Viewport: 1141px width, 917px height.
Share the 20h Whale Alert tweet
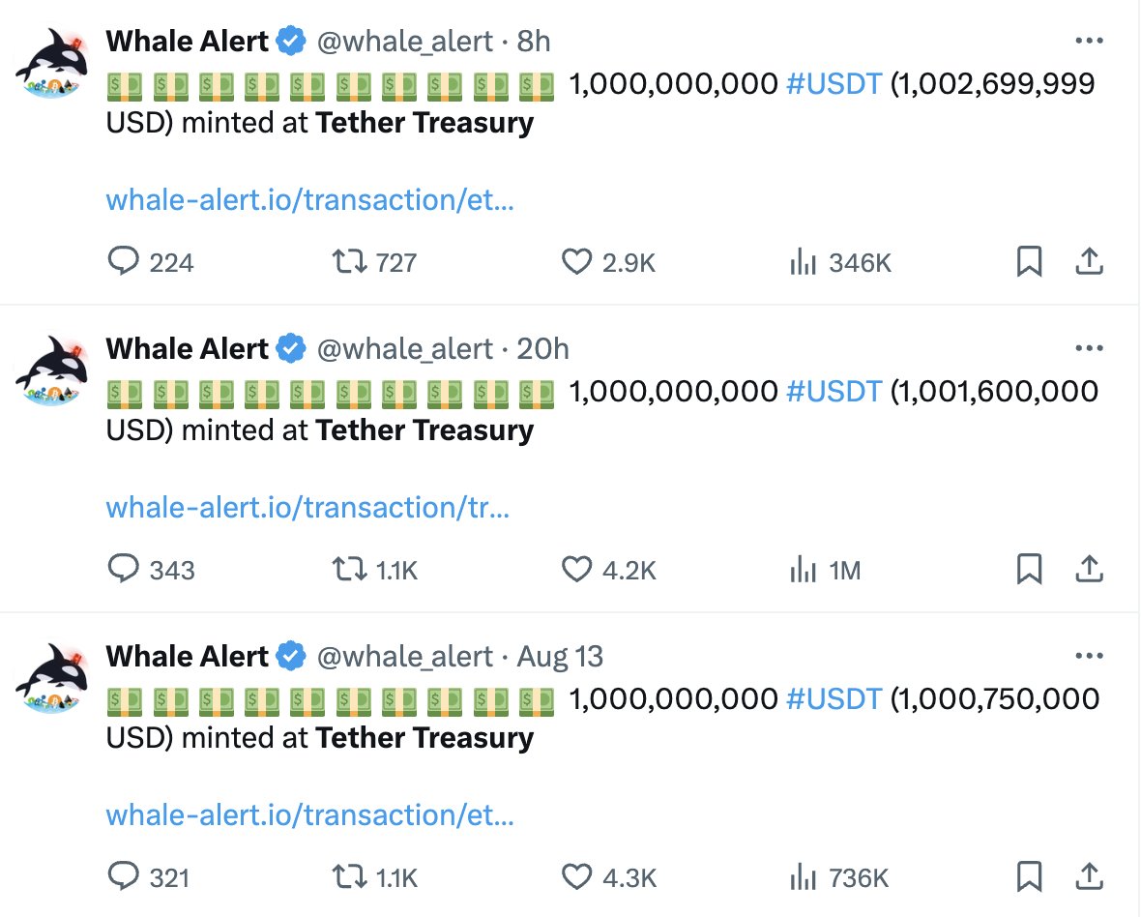[1089, 569]
